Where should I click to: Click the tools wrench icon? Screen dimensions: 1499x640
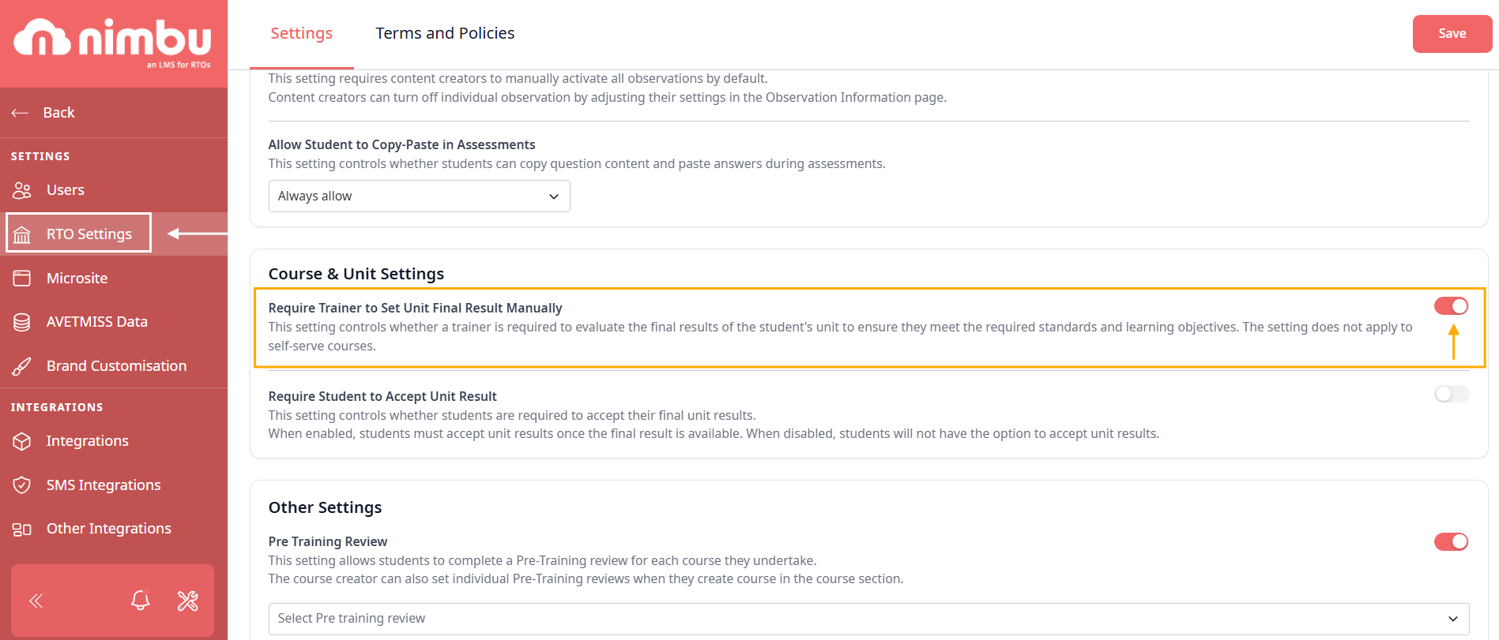click(188, 601)
